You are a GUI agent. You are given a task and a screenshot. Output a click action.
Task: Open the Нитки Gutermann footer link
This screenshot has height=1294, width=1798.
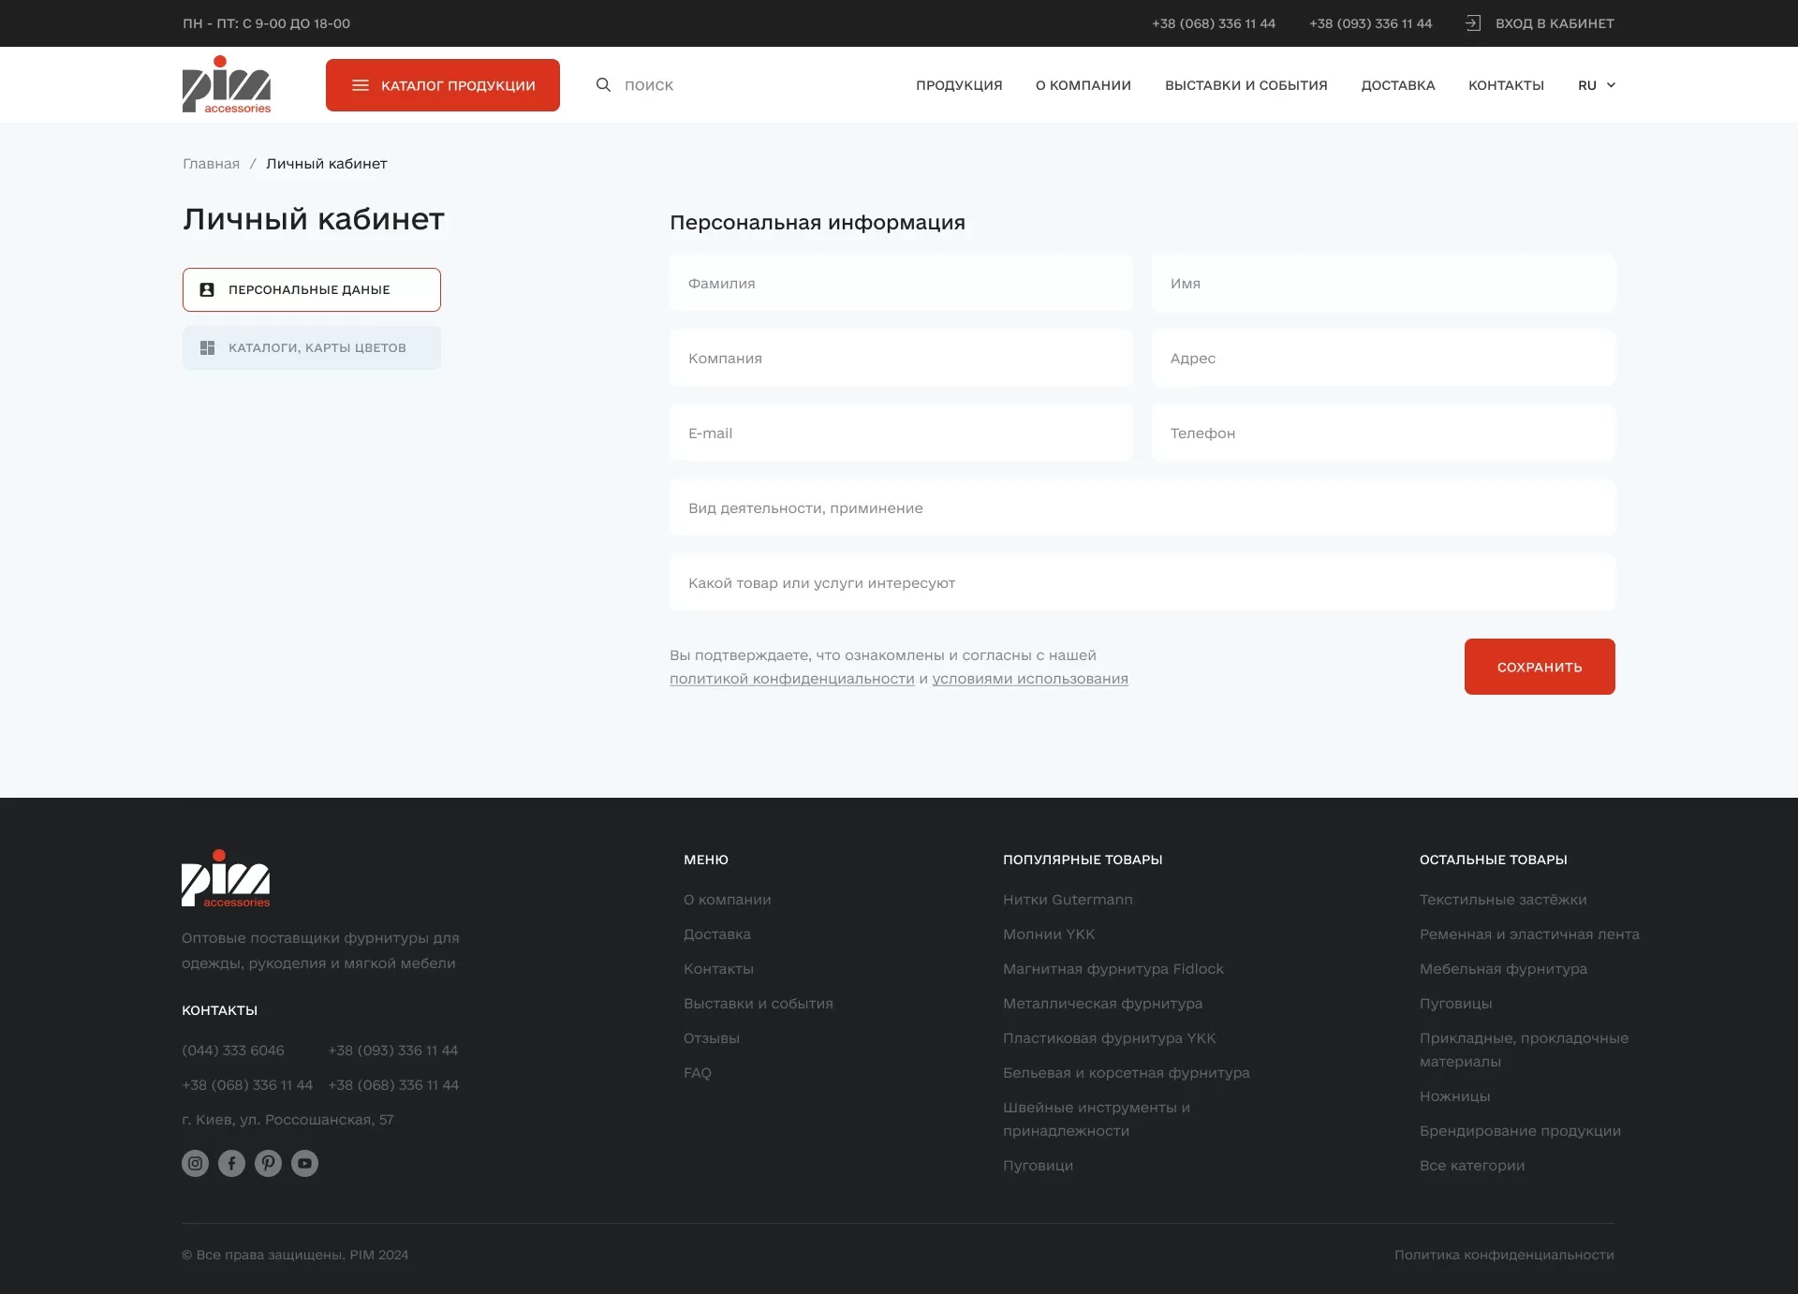1068,900
